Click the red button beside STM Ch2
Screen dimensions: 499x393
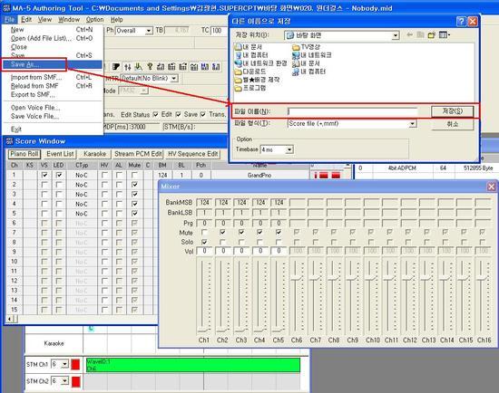click(x=75, y=381)
